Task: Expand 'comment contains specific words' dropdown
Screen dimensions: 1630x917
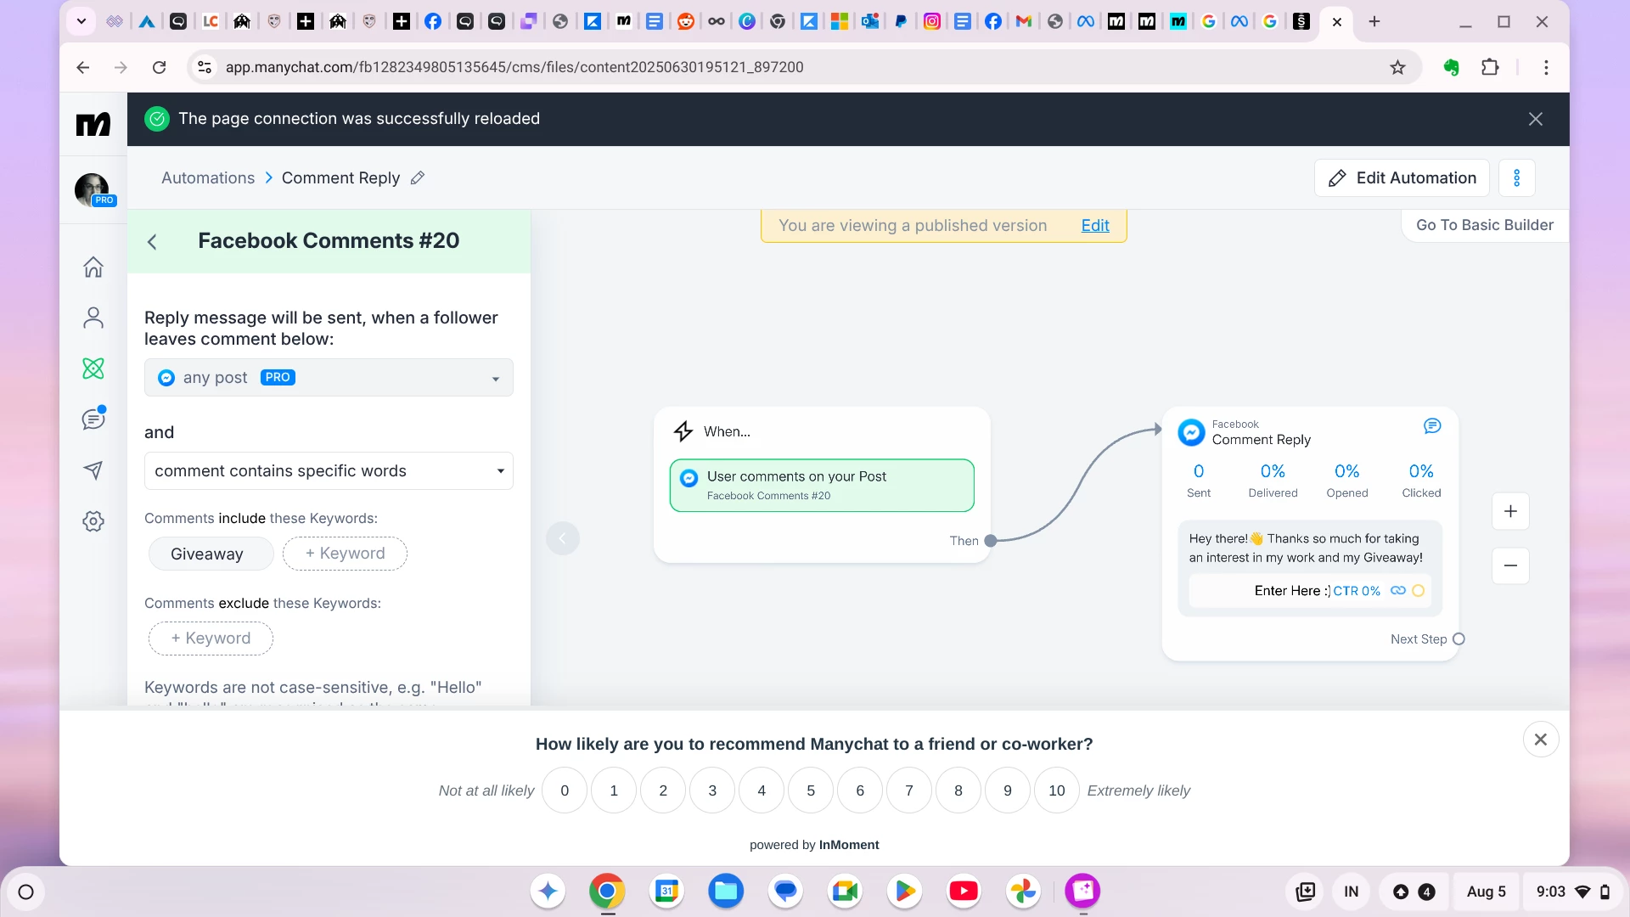Action: click(x=329, y=471)
